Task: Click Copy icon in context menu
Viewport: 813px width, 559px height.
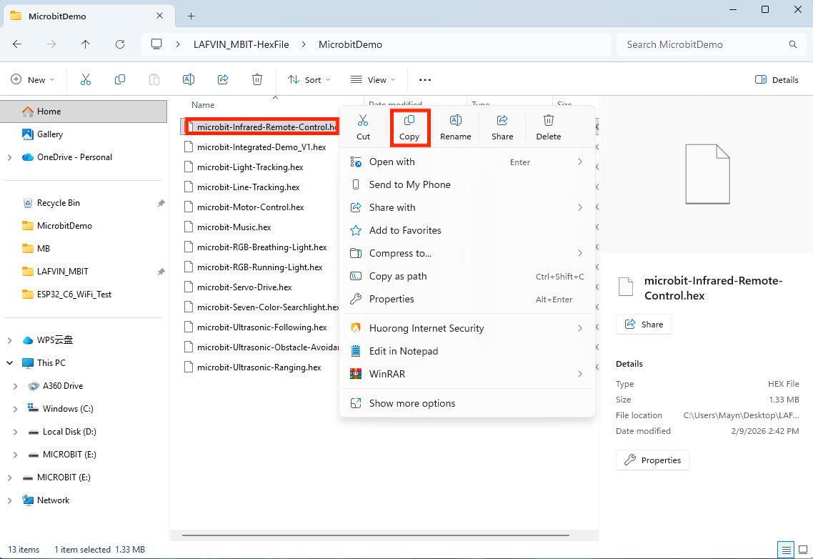Action: (x=409, y=120)
